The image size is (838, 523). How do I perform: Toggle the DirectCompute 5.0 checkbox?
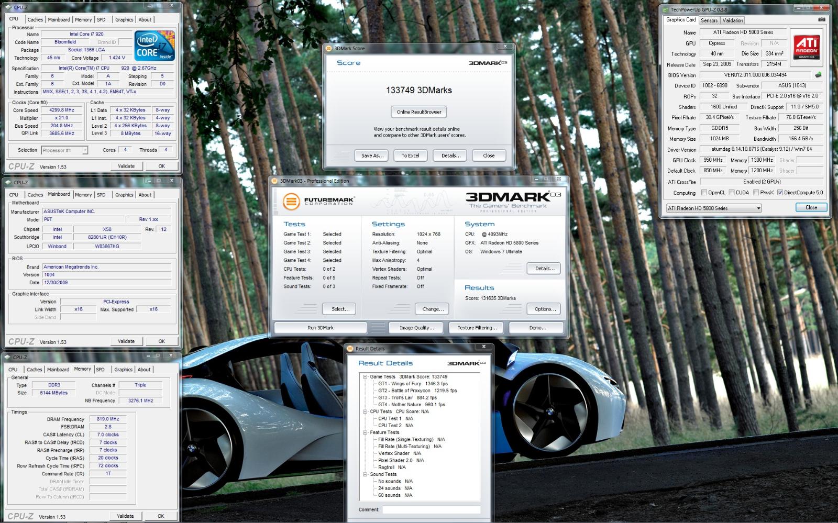tap(780, 193)
